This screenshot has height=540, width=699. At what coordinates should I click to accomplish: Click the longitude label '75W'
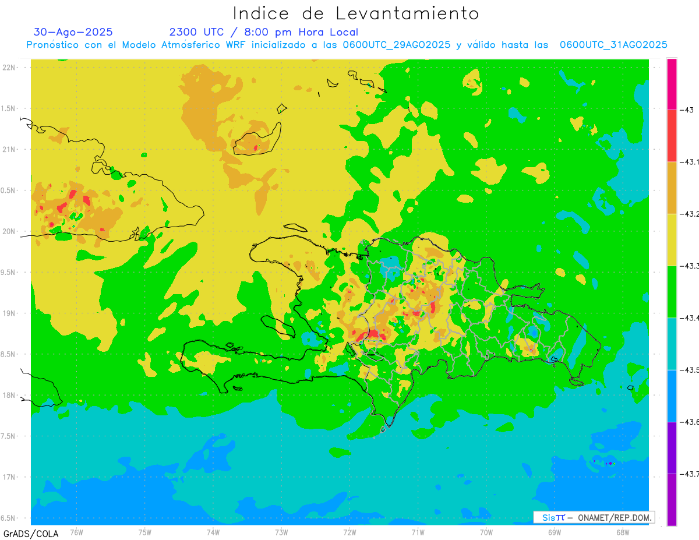[145, 532]
